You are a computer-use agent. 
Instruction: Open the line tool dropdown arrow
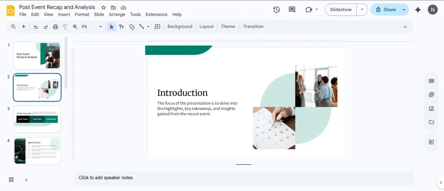(148, 27)
